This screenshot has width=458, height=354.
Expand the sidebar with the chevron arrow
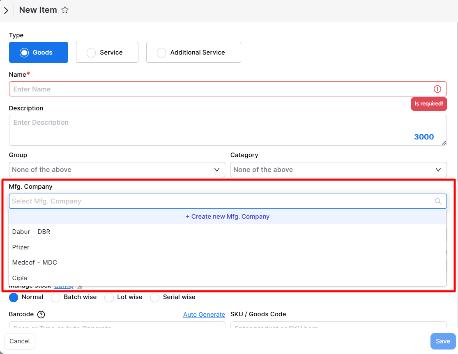(6, 11)
